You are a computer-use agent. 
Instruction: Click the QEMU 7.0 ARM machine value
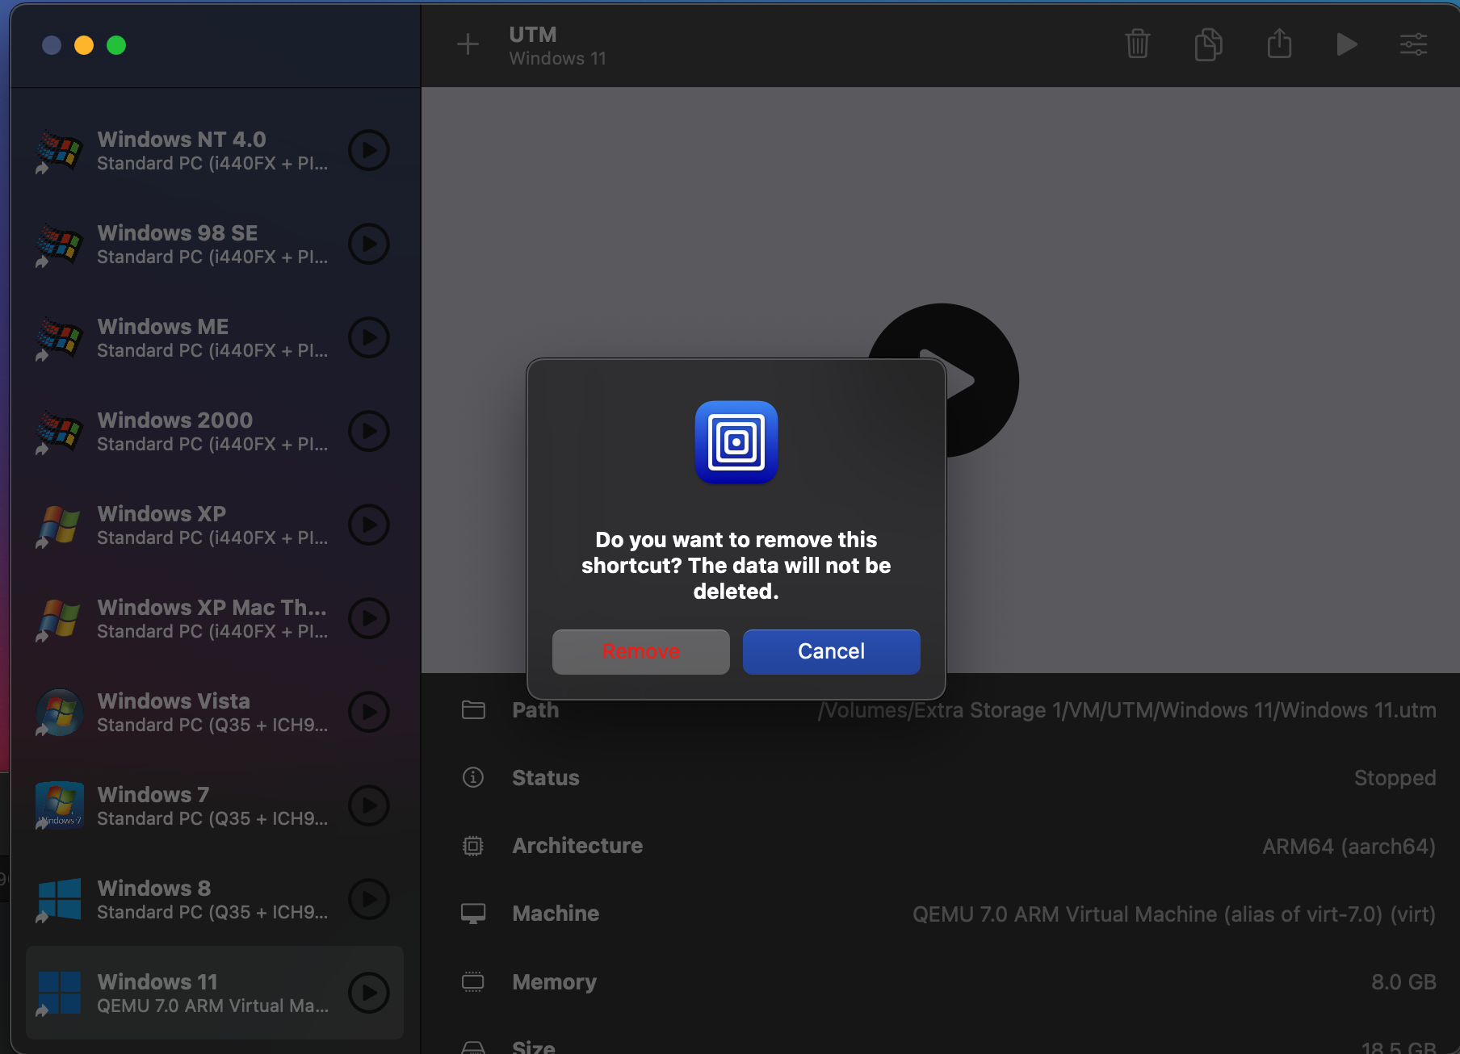point(1173,914)
